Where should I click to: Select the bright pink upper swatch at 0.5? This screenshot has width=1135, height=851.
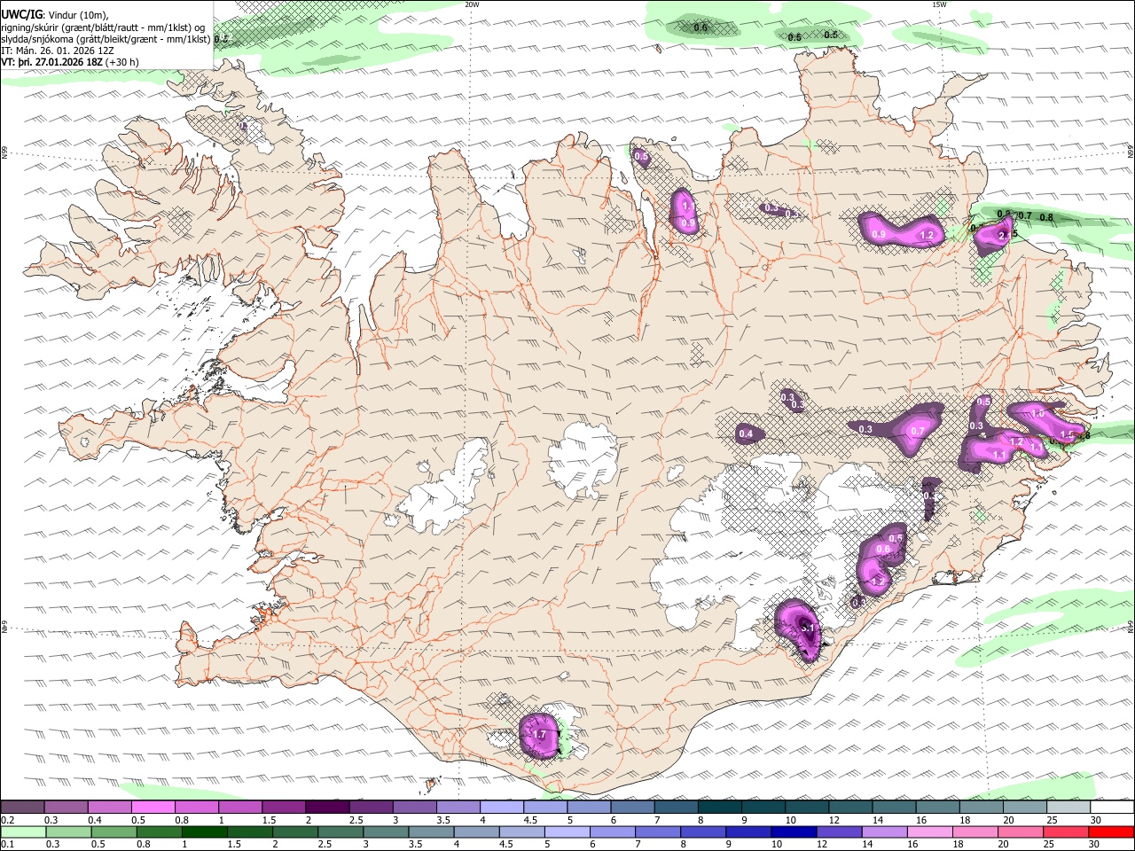click(x=153, y=807)
